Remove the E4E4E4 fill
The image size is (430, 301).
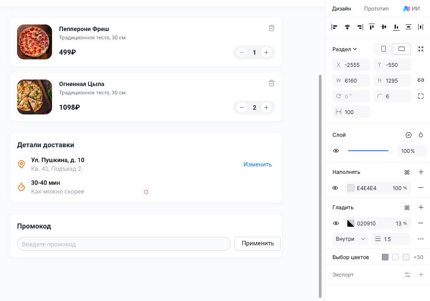[421, 188]
